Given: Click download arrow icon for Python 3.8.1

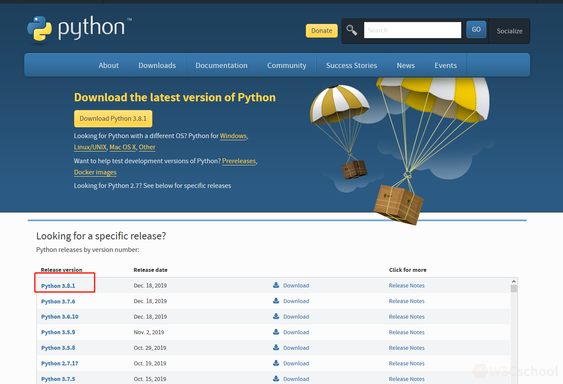Looking at the screenshot, I should click(x=276, y=285).
